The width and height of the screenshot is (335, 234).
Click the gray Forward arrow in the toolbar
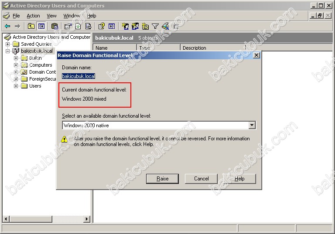click(17, 26)
